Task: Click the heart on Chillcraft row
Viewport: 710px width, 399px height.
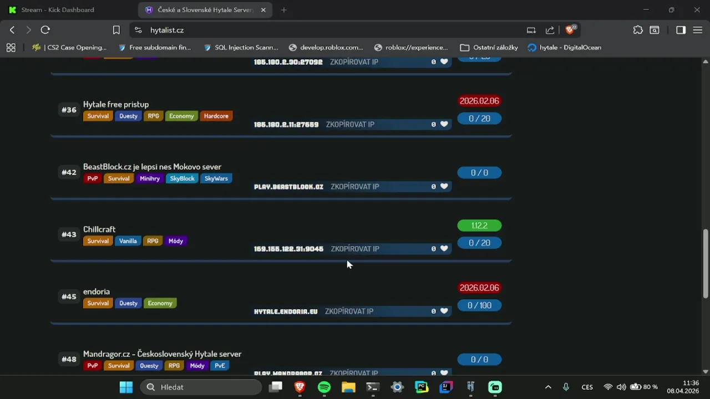Action: 444,249
